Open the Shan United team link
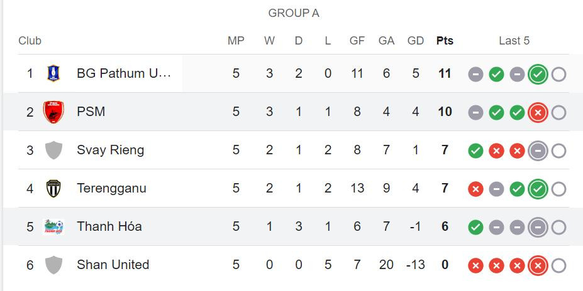Screen dimensions: 583x291 [x=113, y=265]
